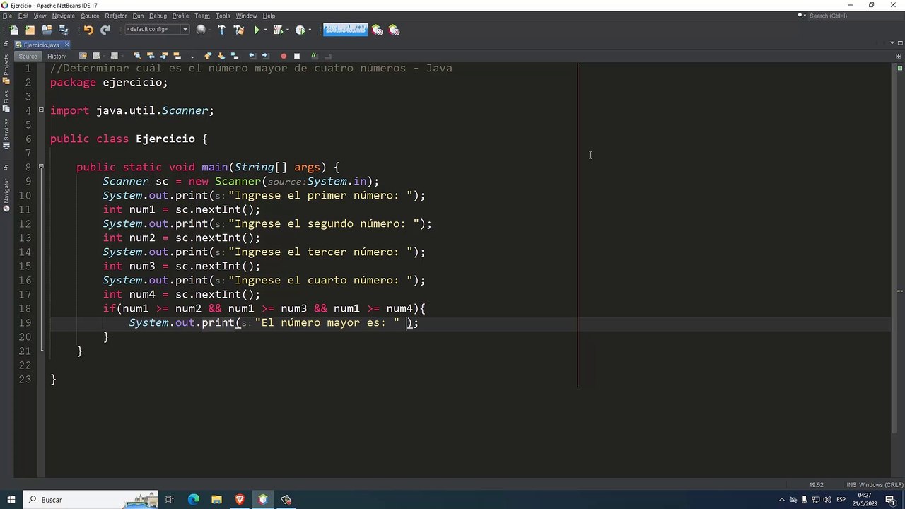Open the Services side panel

[6, 133]
